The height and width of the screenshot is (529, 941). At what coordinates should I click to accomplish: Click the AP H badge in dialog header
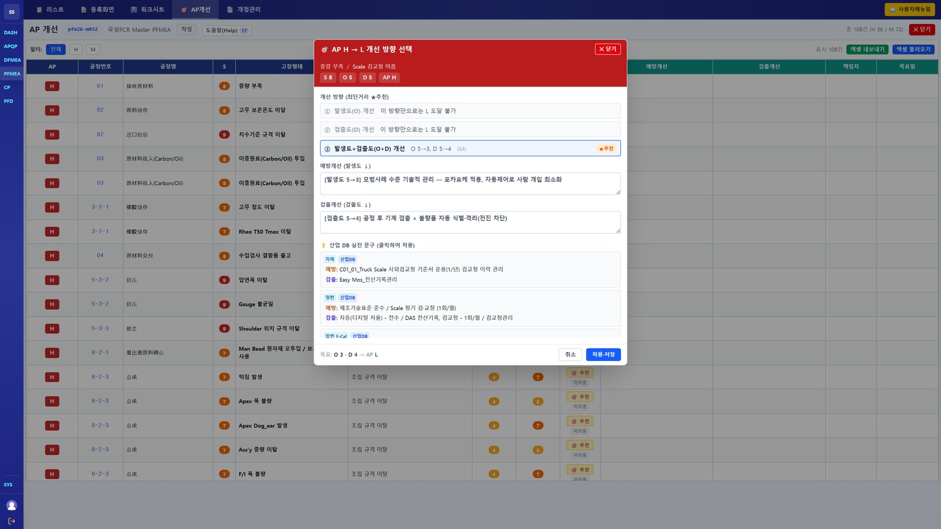point(389,78)
